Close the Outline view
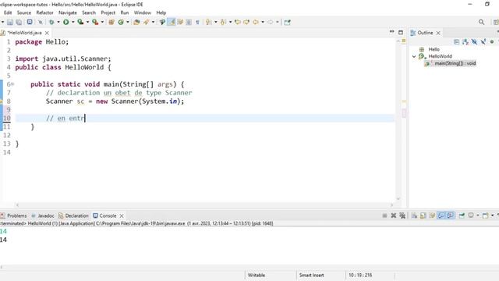The height and width of the screenshot is (281, 499). (x=438, y=33)
